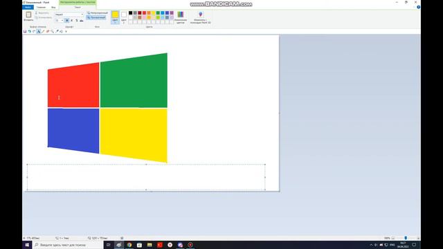Click the zoom in plus button
The width and height of the screenshot is (443, 249).
(418, 238)
